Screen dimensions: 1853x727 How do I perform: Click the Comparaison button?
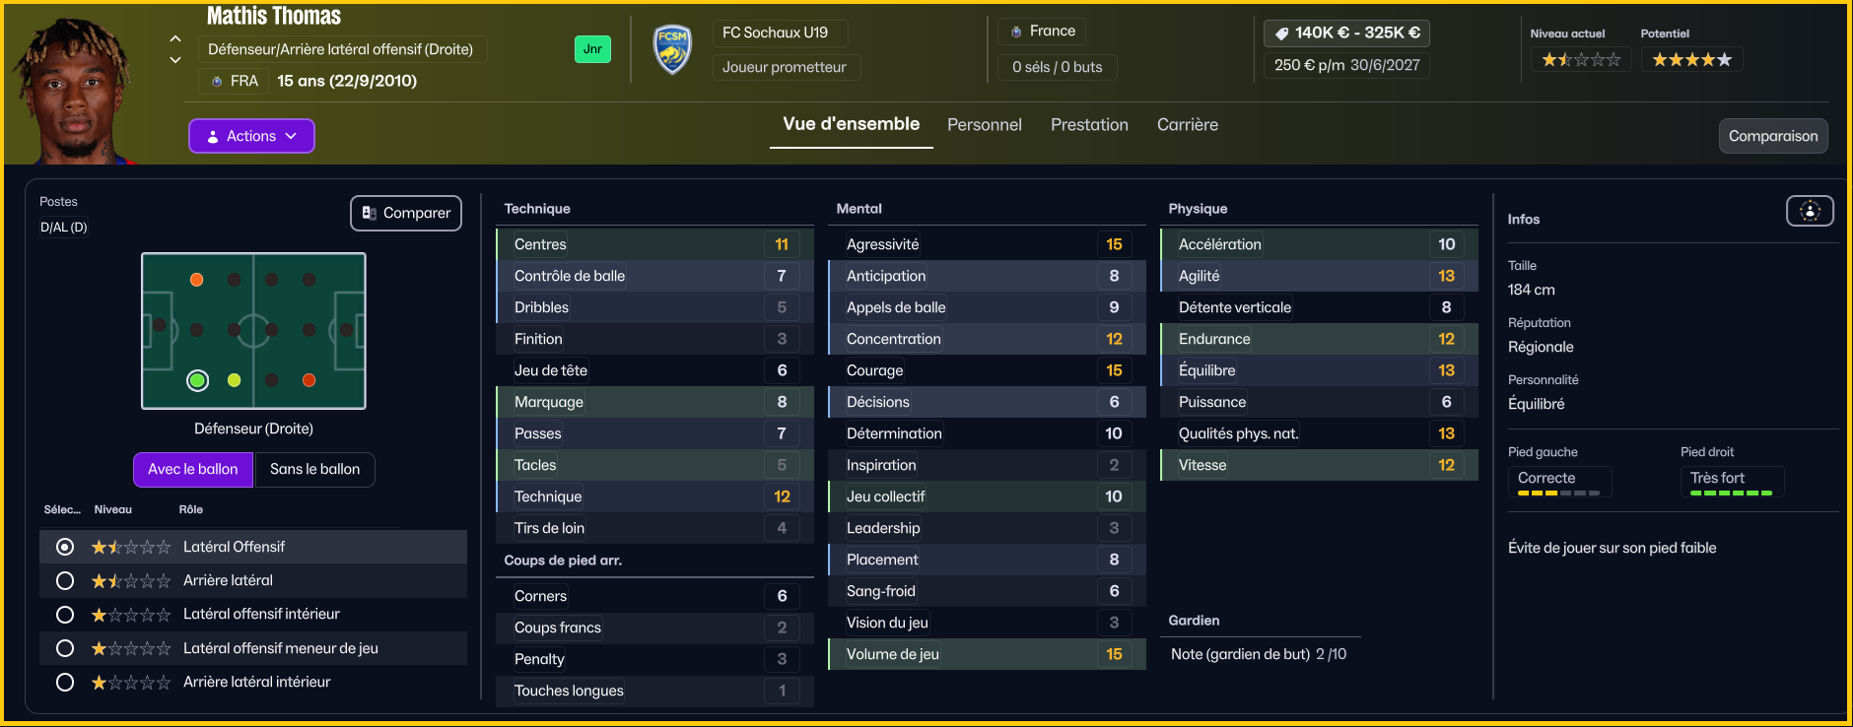pyautogui.click(x=1772, y=136)
